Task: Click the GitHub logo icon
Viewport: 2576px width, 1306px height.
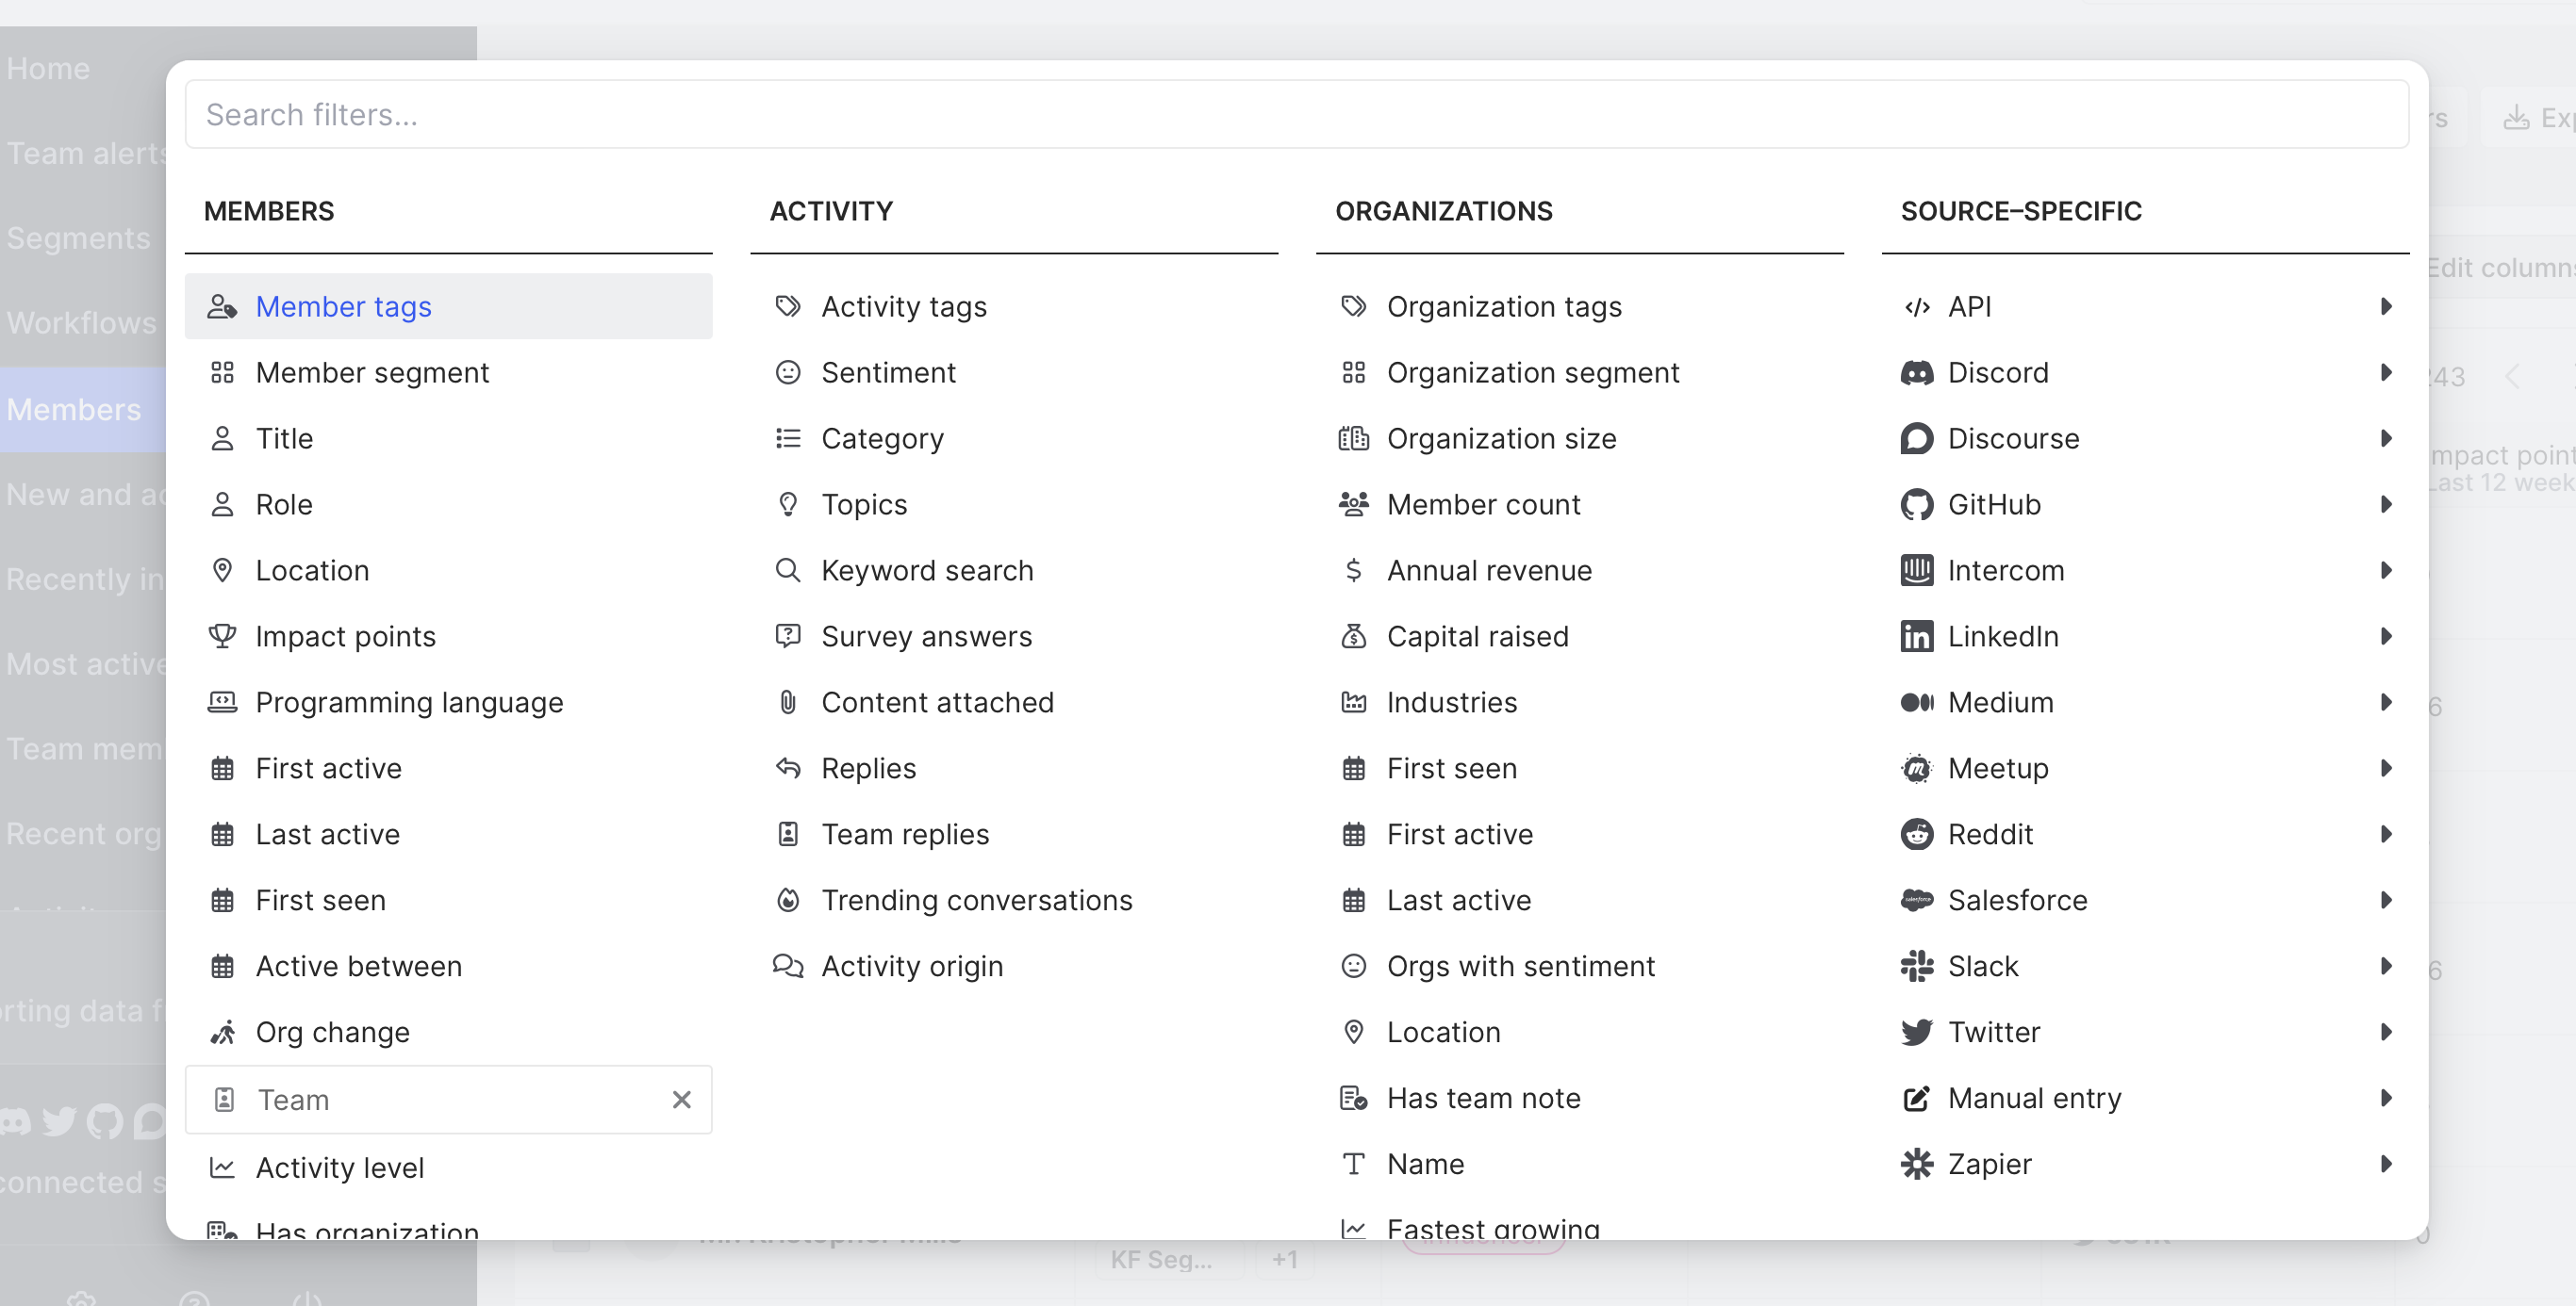Action: coord(1916,505)
